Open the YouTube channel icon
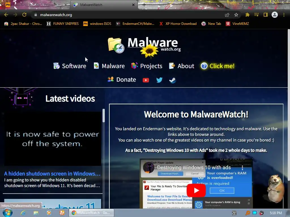 coord(146,80)
